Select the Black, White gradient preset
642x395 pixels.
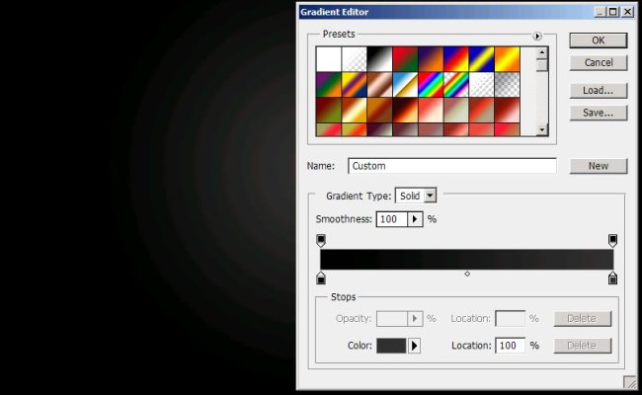[379, 59]
